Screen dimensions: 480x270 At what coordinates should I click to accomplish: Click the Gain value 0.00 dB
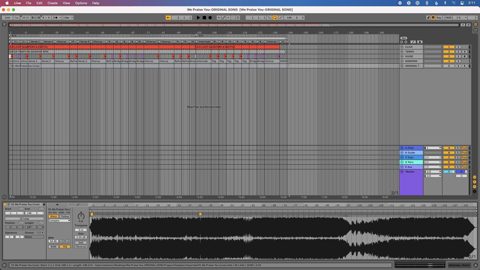(81, 237)
